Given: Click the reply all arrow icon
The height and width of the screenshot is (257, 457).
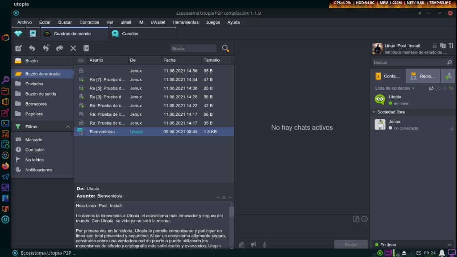Looking at the screenshot, I should pos(46,48).
